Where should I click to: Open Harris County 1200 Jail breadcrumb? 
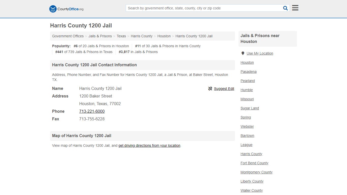pyautogui.click(x=194, y=36)
